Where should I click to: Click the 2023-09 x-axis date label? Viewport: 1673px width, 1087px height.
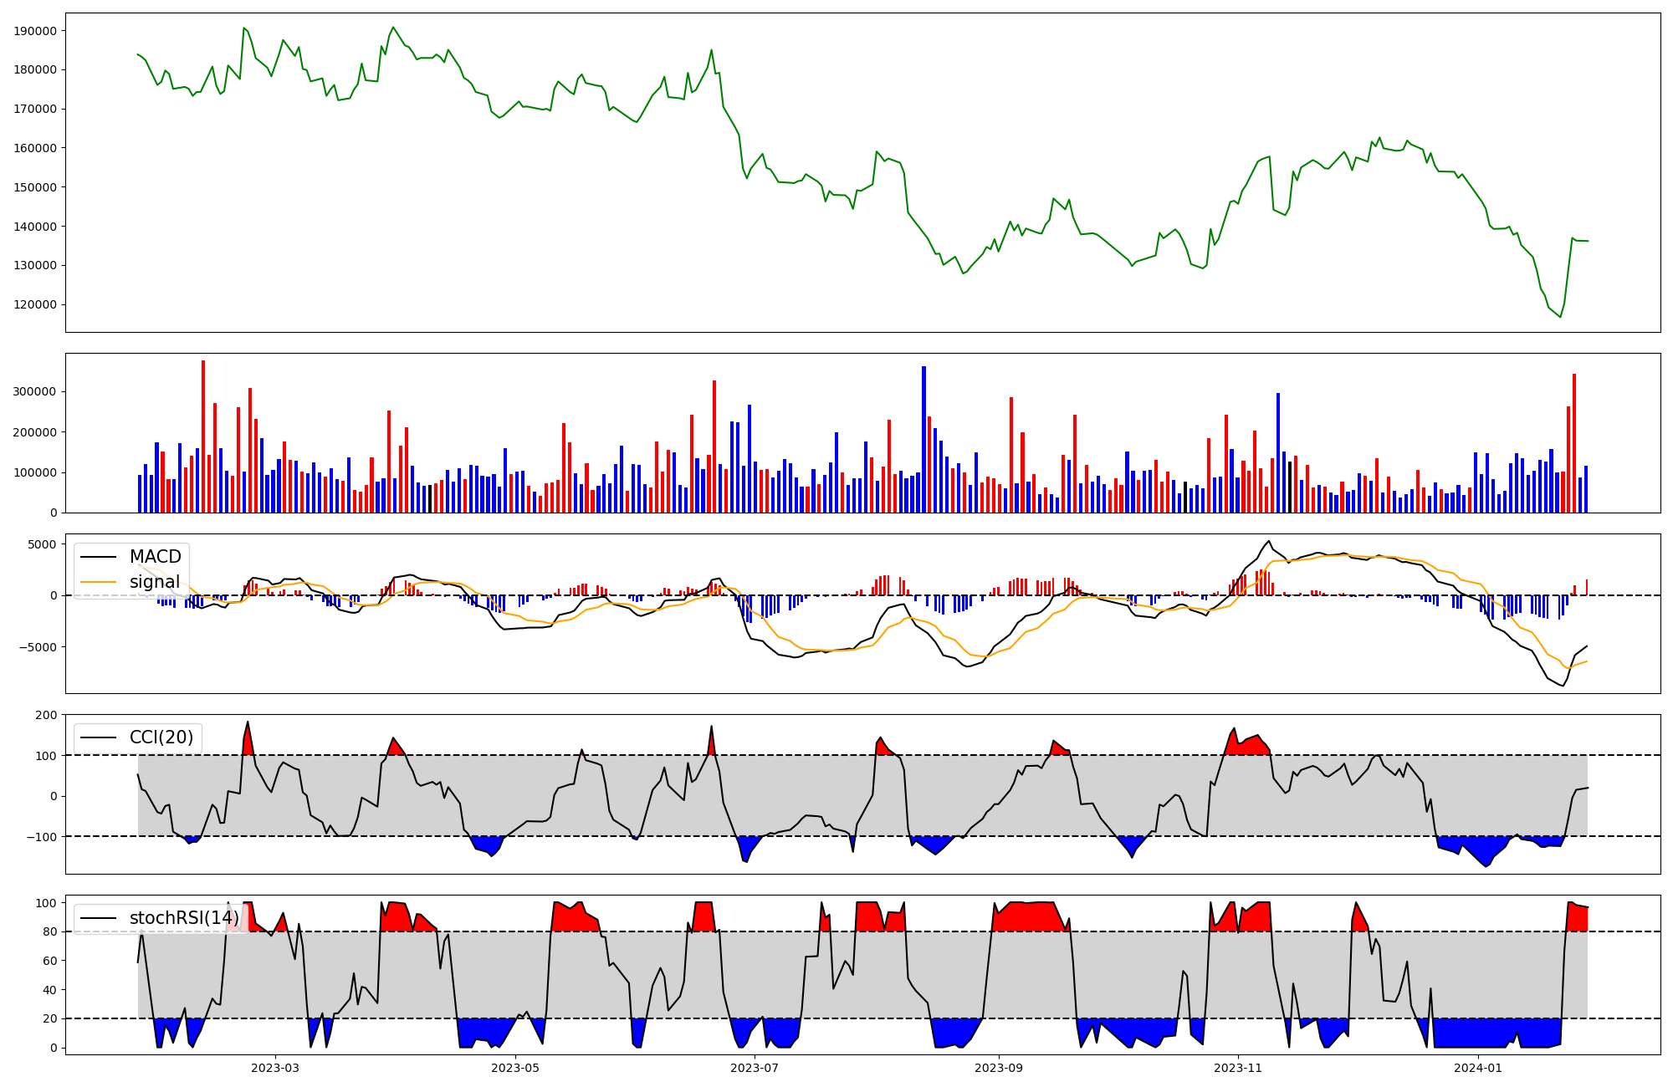(999, 1068)
